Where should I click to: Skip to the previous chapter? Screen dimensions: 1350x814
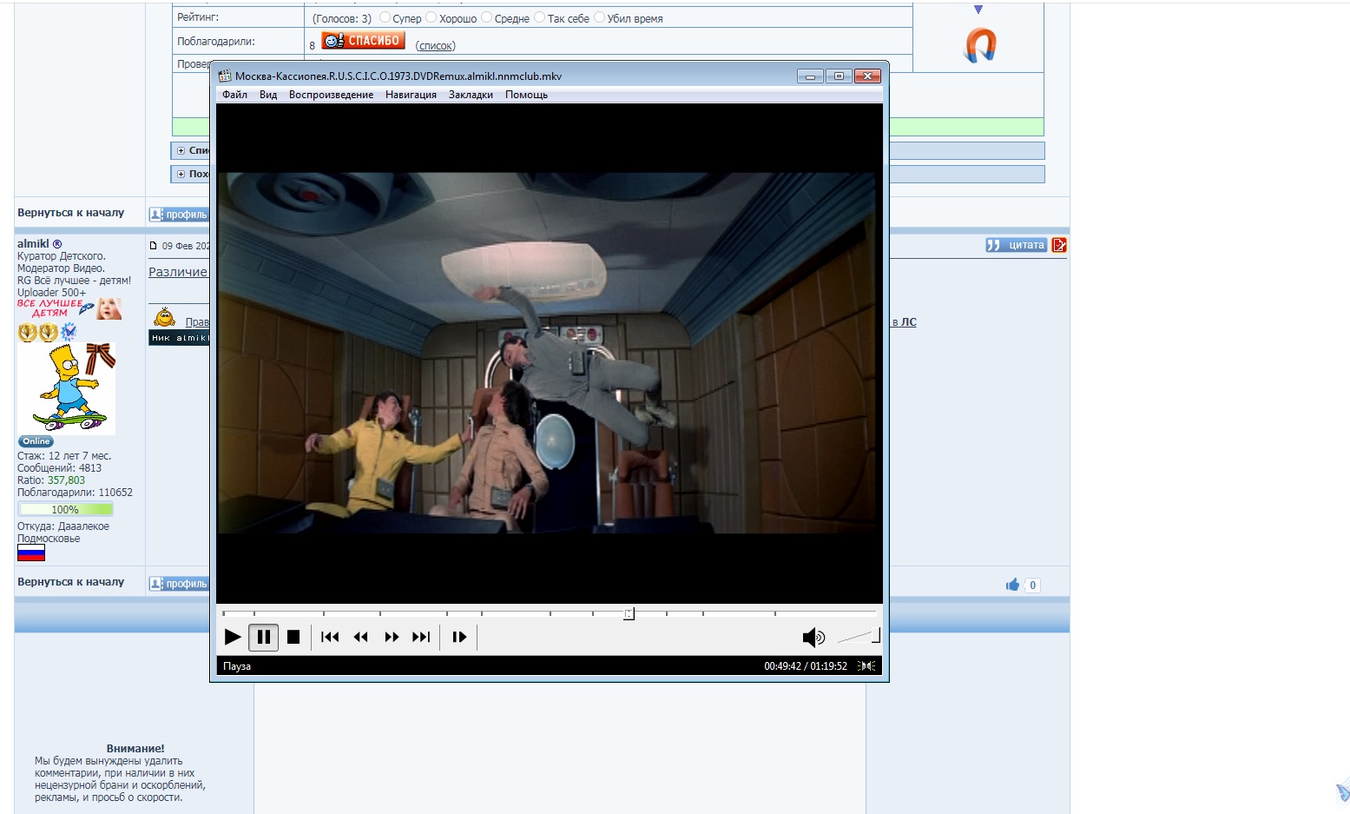[x=330, y=637]
